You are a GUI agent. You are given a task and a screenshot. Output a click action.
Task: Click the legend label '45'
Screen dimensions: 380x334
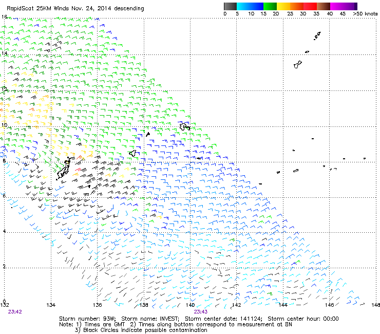click(x=343, y=14)
